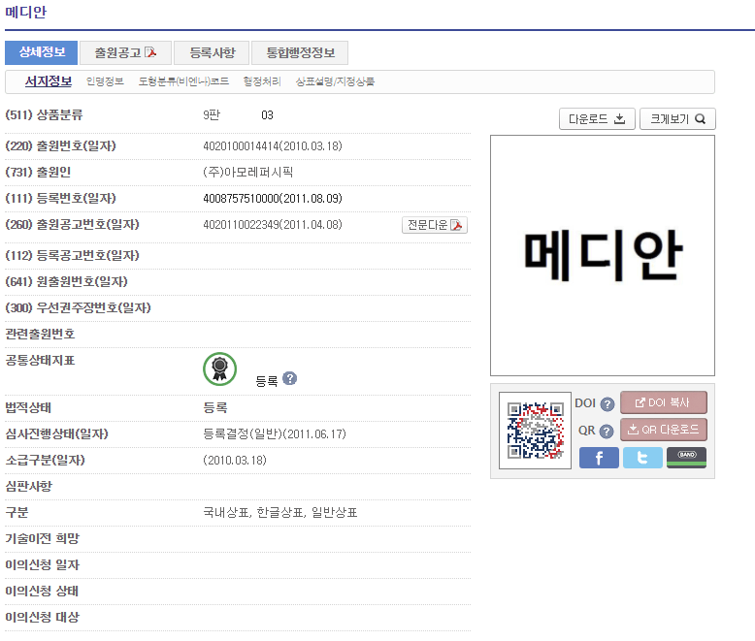The height and width of the screenshot is (641, 755).
Task: Click the Facebook share icon
Action: click(x=599, y=458)
